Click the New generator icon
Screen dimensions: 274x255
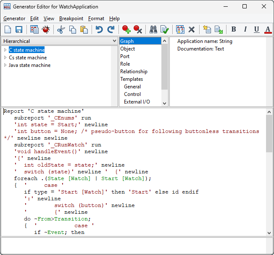[x=8, y=29]
